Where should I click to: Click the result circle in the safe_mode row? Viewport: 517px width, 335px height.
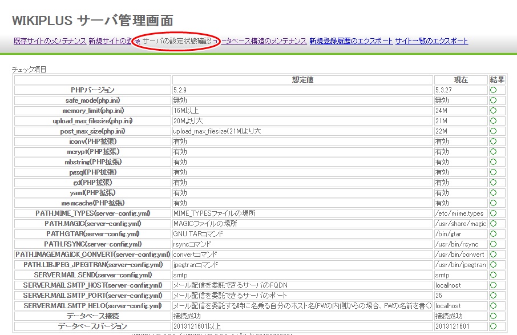pos(493,100)
